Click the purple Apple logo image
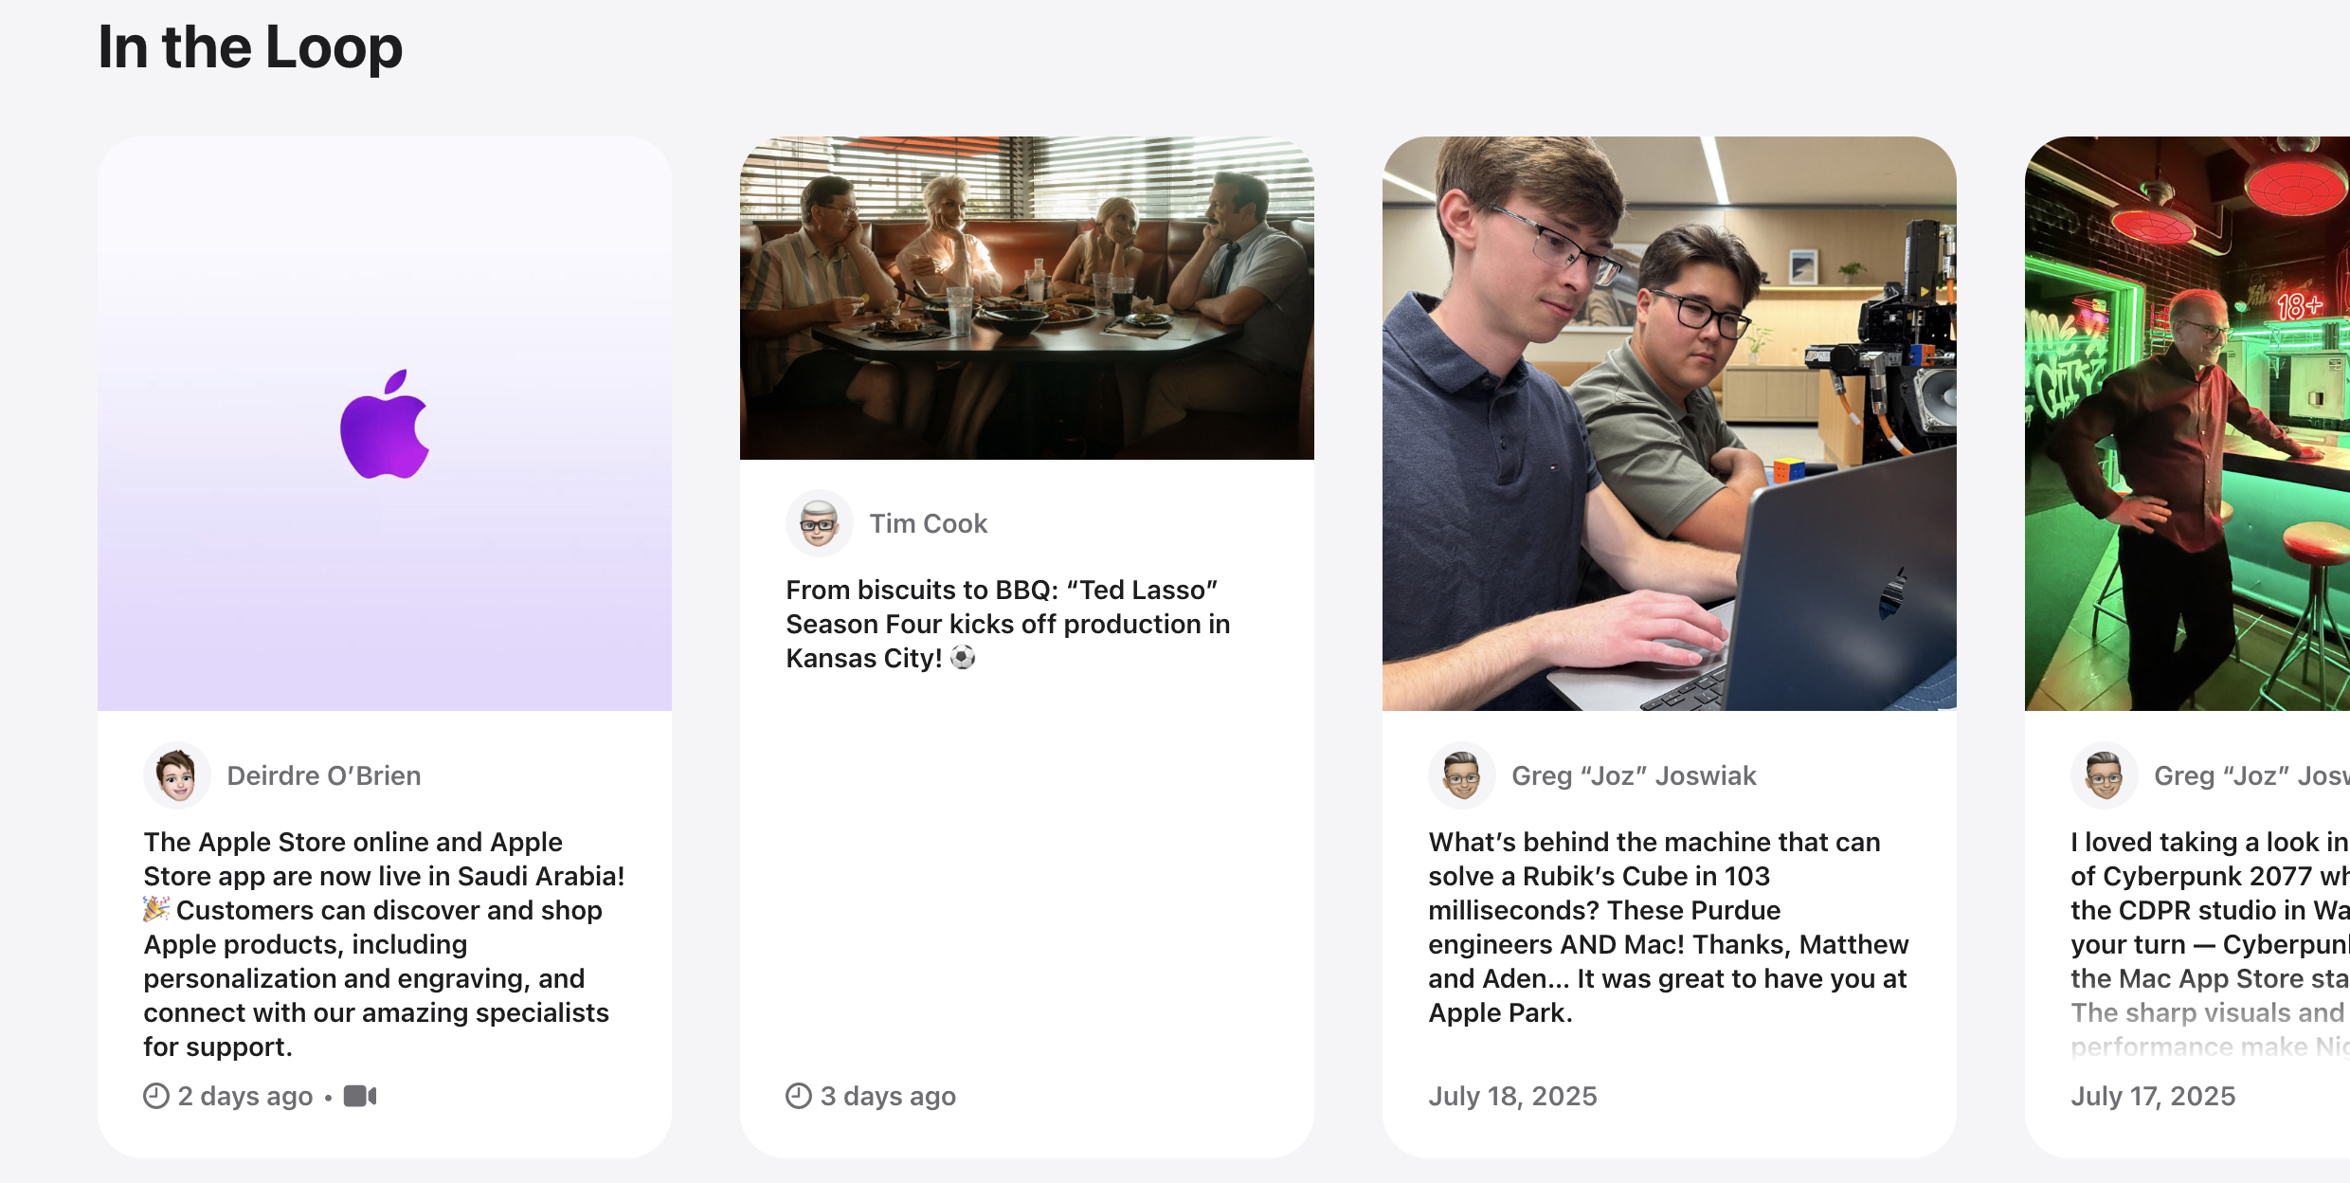Image resolution: width=2350 pixels, height=1183 pixels. click(x=385, y=424)
